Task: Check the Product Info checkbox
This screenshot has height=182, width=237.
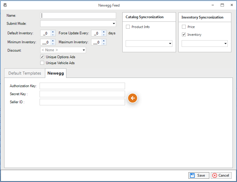Action: coord(128,27)
